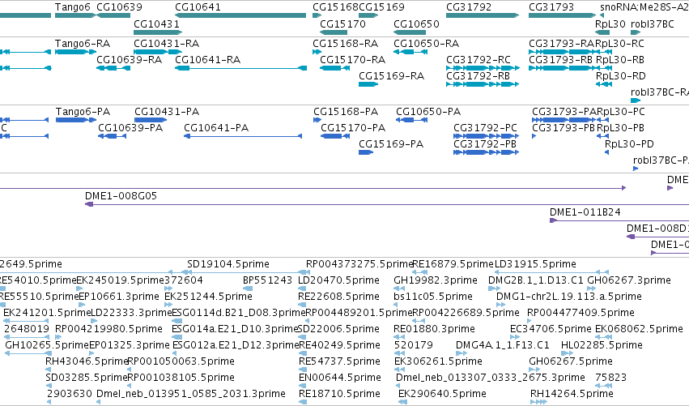689x406 pixels.
Task: Select the BP551243 EST label
Action: coord(267,280)
